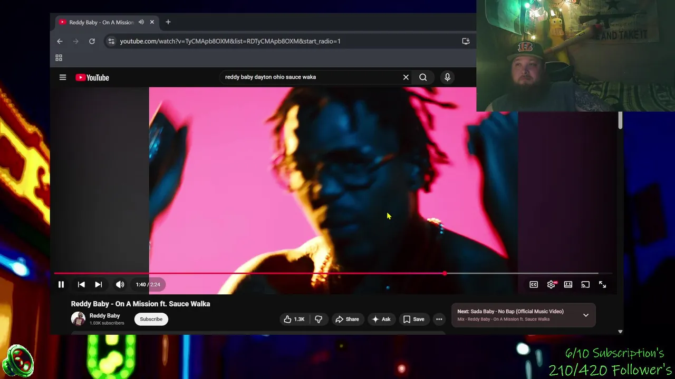The width and height of the screenshot is (675, 379).
Task: Like the video, 1.3K thumbs up
Action: [x=294, y=319]
